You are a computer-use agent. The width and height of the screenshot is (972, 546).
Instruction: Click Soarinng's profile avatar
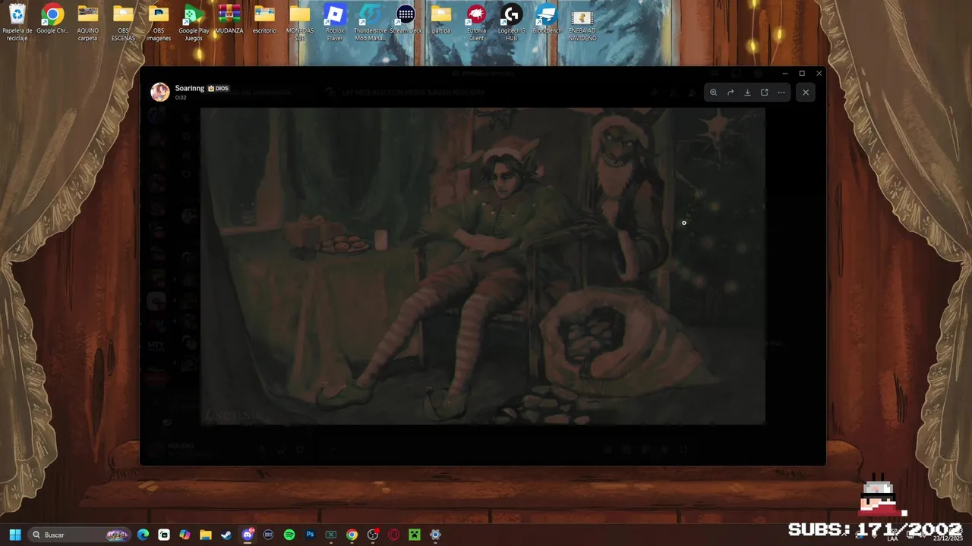click(159, 92)
